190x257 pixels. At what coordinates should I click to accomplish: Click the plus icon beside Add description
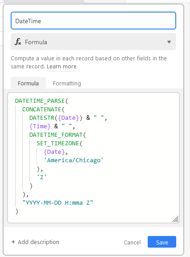tap(13, 242)
